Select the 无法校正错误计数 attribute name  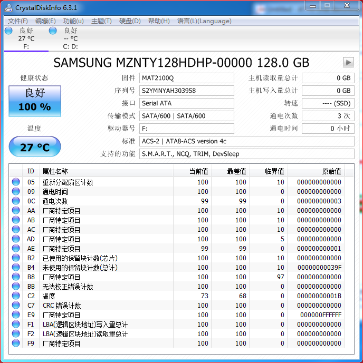(x=68, y=287)
